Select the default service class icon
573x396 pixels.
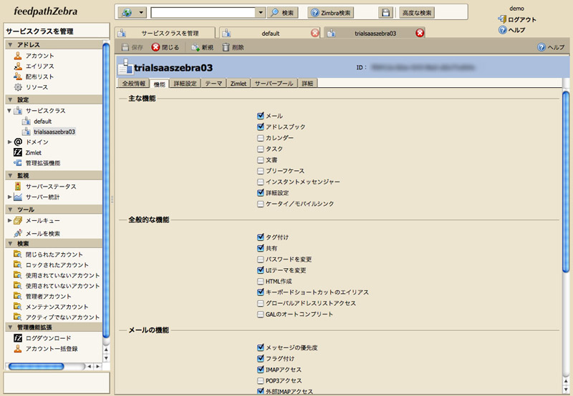pyautogui.click(x=26, y=121)
